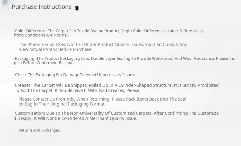Screen dimensions: 241x146
Task: Click 'Ed Bag In Their Original Packaging' line
Action: tap(62, 104)
